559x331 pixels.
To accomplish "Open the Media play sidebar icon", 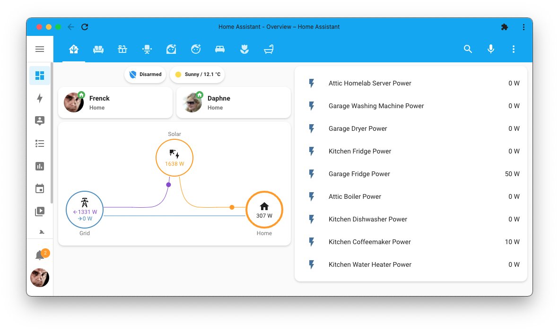I will (x=40, y=212).
